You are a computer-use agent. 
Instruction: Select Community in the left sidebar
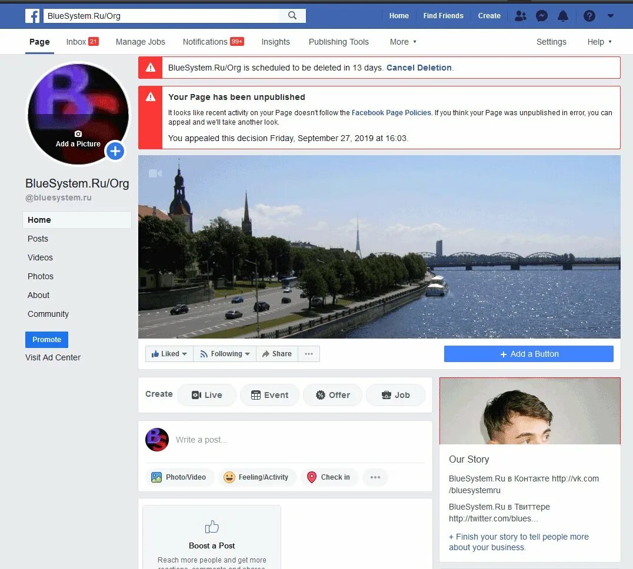click(48, 314)
